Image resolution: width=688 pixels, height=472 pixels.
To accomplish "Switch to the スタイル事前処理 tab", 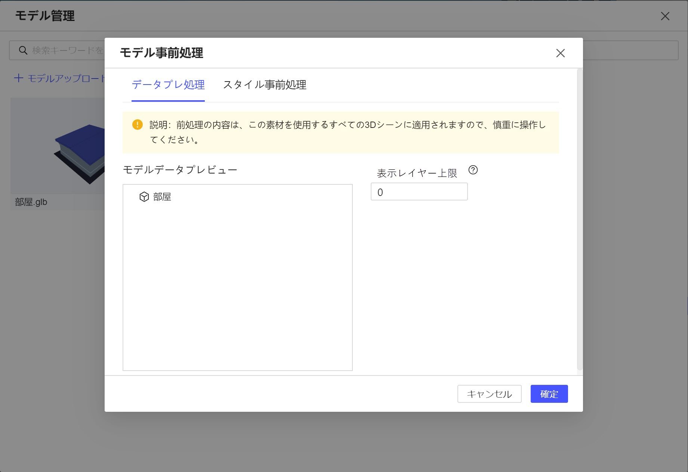I will tap(265, 85).
